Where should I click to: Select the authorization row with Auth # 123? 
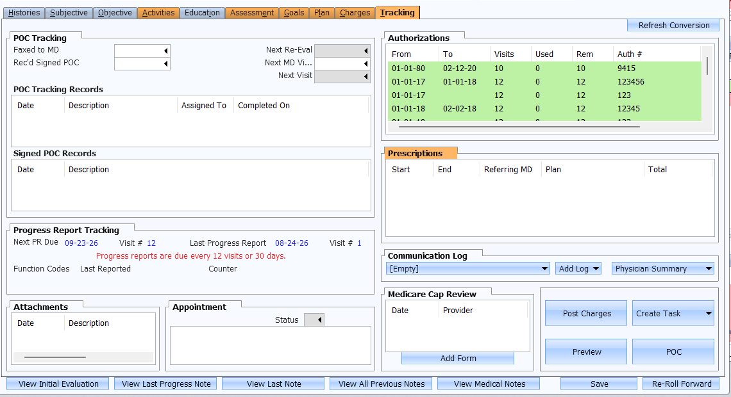pyautogui.click(x=544, y=95)
